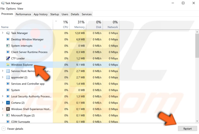Sort processes by the CPU column

coord(61,25)
